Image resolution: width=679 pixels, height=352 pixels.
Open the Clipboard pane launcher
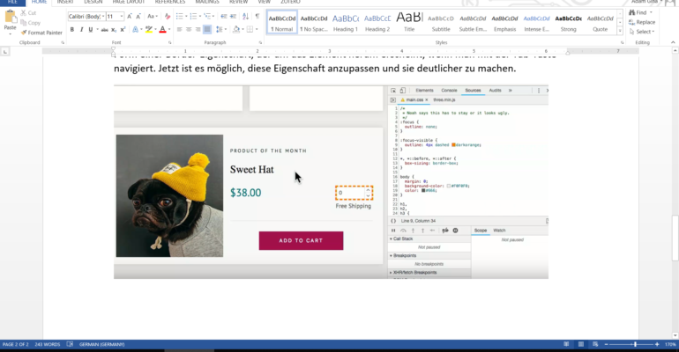tap(63, 43)
